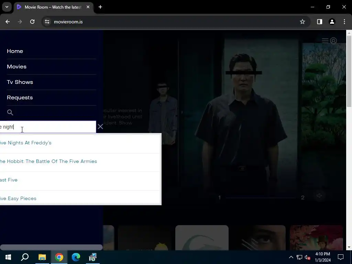Image resolution: width=352 pixels, height=264 pixels.
Task: Click the hero carousel progress bar
Action: [261, 198]
